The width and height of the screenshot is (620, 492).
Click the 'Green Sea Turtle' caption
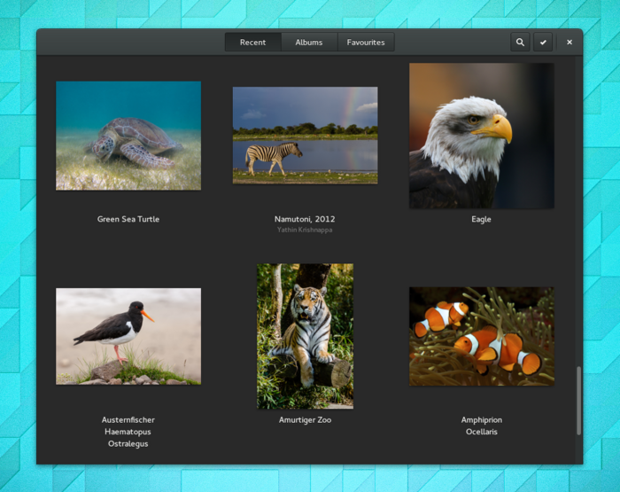click(x=128, y=219)
